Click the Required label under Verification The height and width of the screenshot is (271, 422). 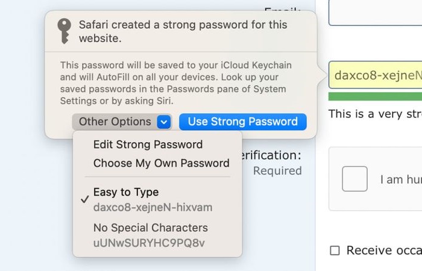(x=277, y=170)
